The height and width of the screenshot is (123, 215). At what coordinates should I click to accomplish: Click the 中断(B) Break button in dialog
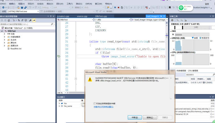click(135, 117)
